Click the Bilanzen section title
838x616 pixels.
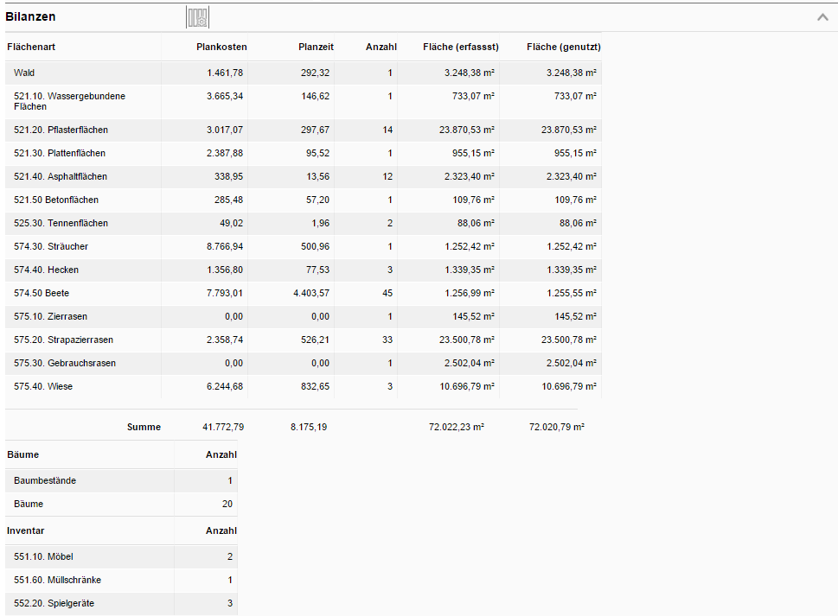click(30, 16)
